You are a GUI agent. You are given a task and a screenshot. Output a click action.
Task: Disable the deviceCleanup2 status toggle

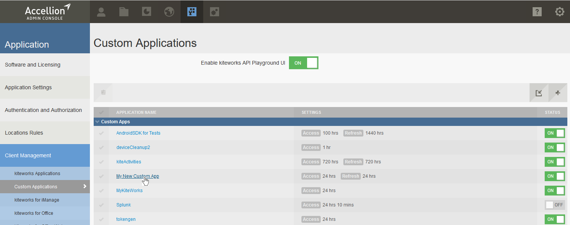point(555,147)
